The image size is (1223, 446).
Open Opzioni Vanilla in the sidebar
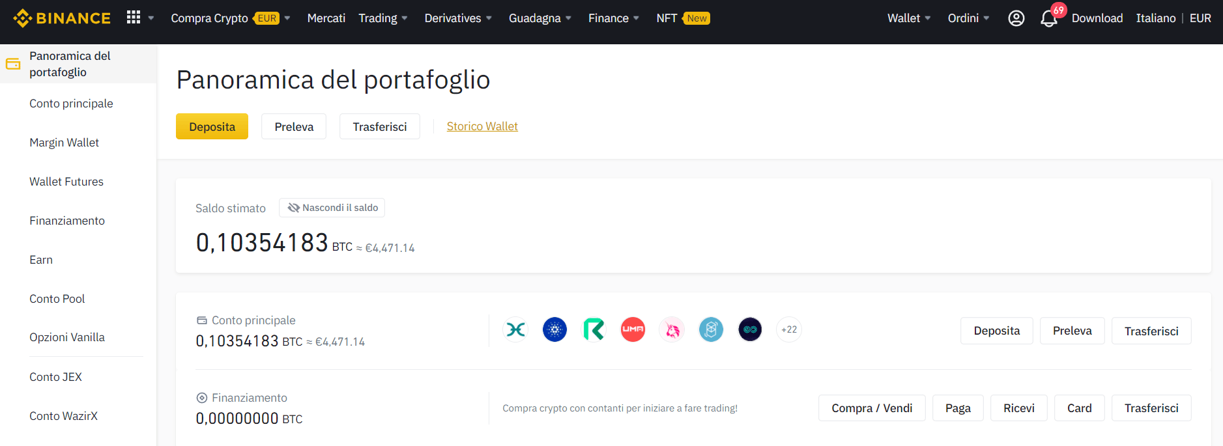[67, 337]
